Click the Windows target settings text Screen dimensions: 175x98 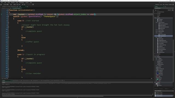pos(164,4)
